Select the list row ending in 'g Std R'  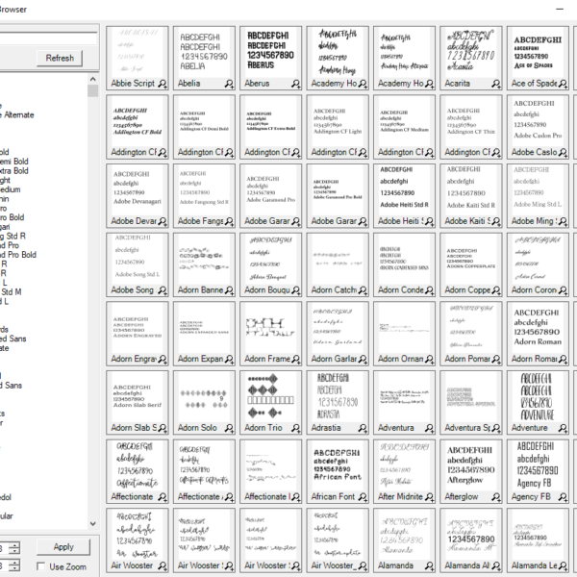(13, 236)
